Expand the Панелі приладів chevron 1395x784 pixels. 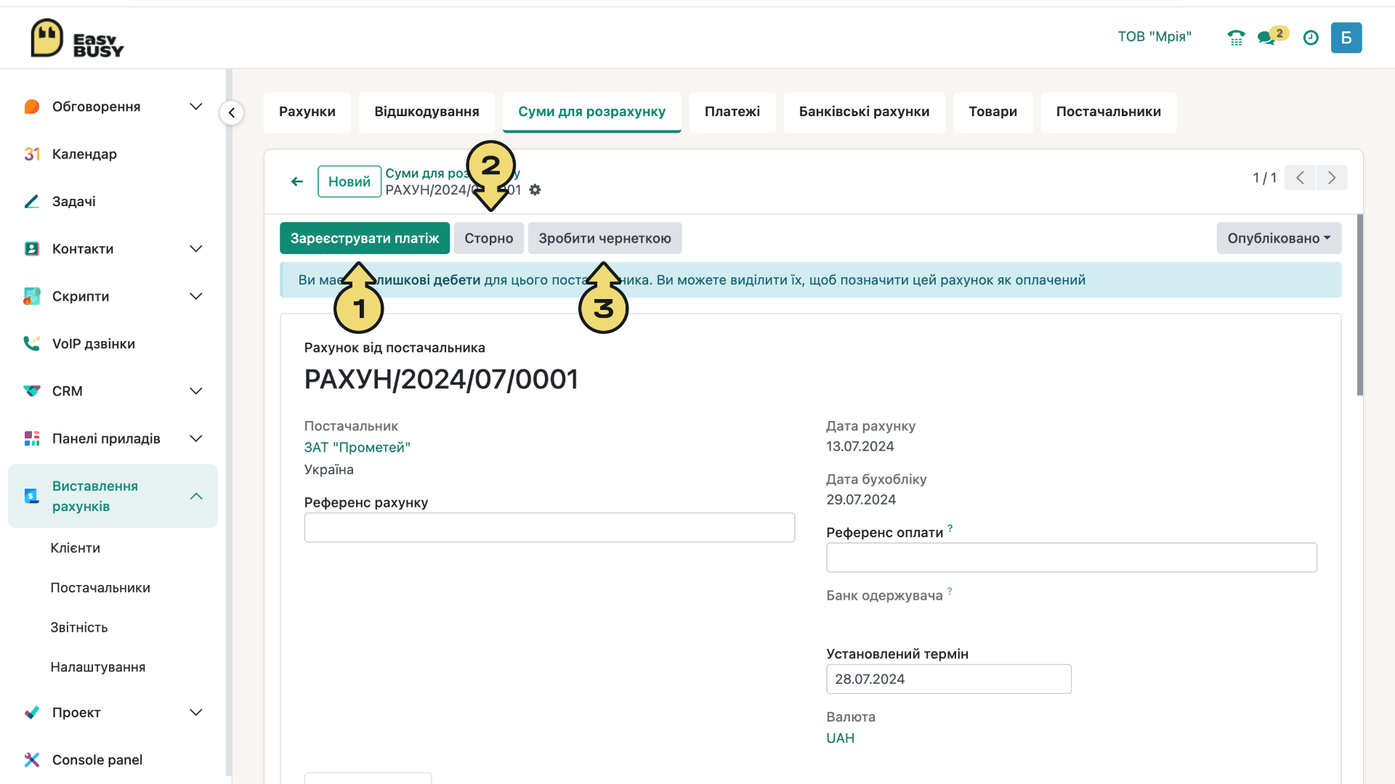[x=196, y=438]
